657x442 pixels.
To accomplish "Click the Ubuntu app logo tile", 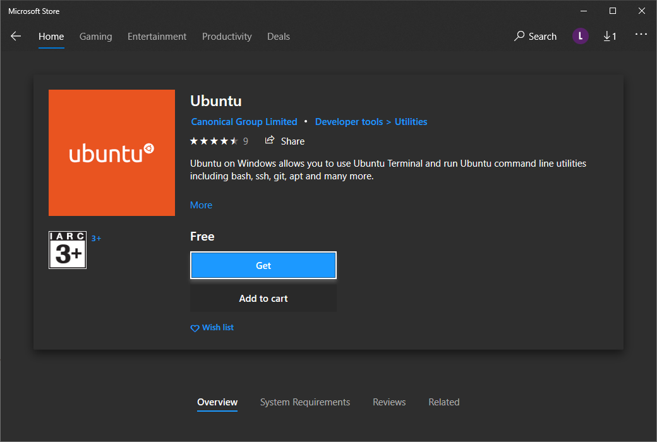I will (x=111, y=153).
